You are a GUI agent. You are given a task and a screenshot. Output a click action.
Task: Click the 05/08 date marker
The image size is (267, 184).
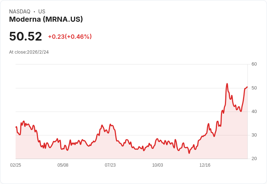(63, 165)
